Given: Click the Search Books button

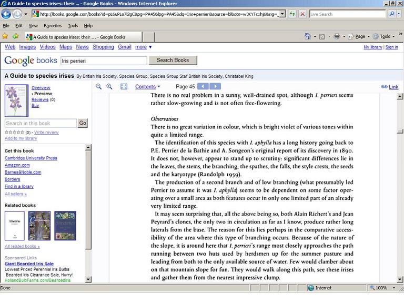Looking at the screenshot, I should tap(173, 60).
